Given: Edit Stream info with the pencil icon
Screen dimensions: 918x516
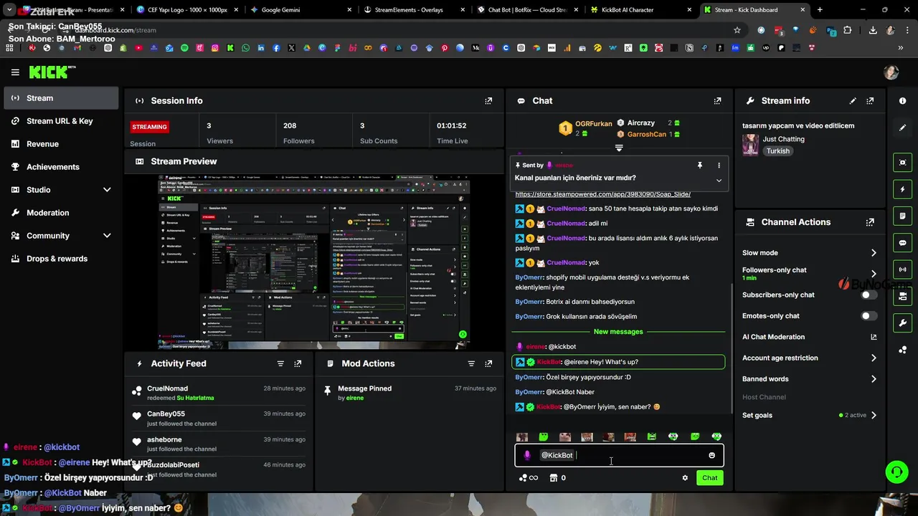Looking at the screenshot, I should tap(853, 101).
